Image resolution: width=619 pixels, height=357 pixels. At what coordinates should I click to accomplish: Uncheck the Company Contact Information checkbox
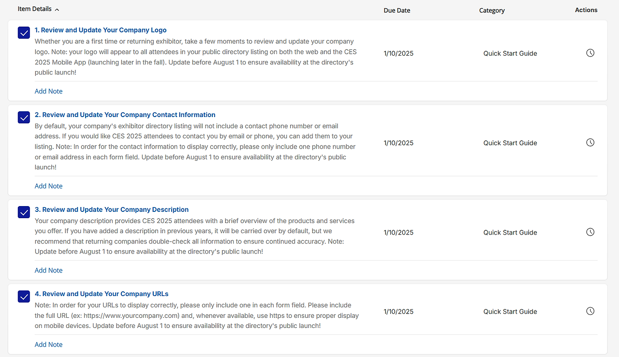(24, 118)
